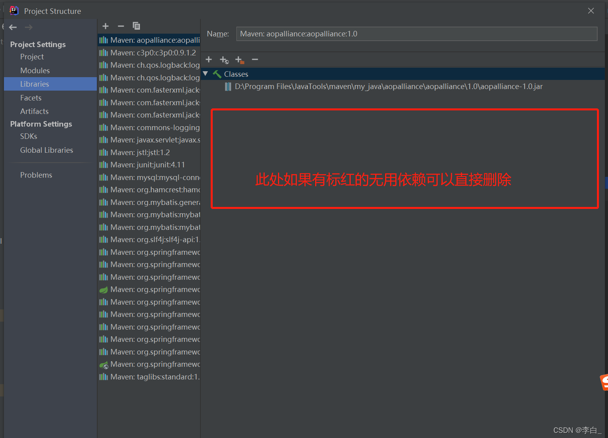
Task: Open the Modules section
Action: pyautogui.click(x=35, y=70)
